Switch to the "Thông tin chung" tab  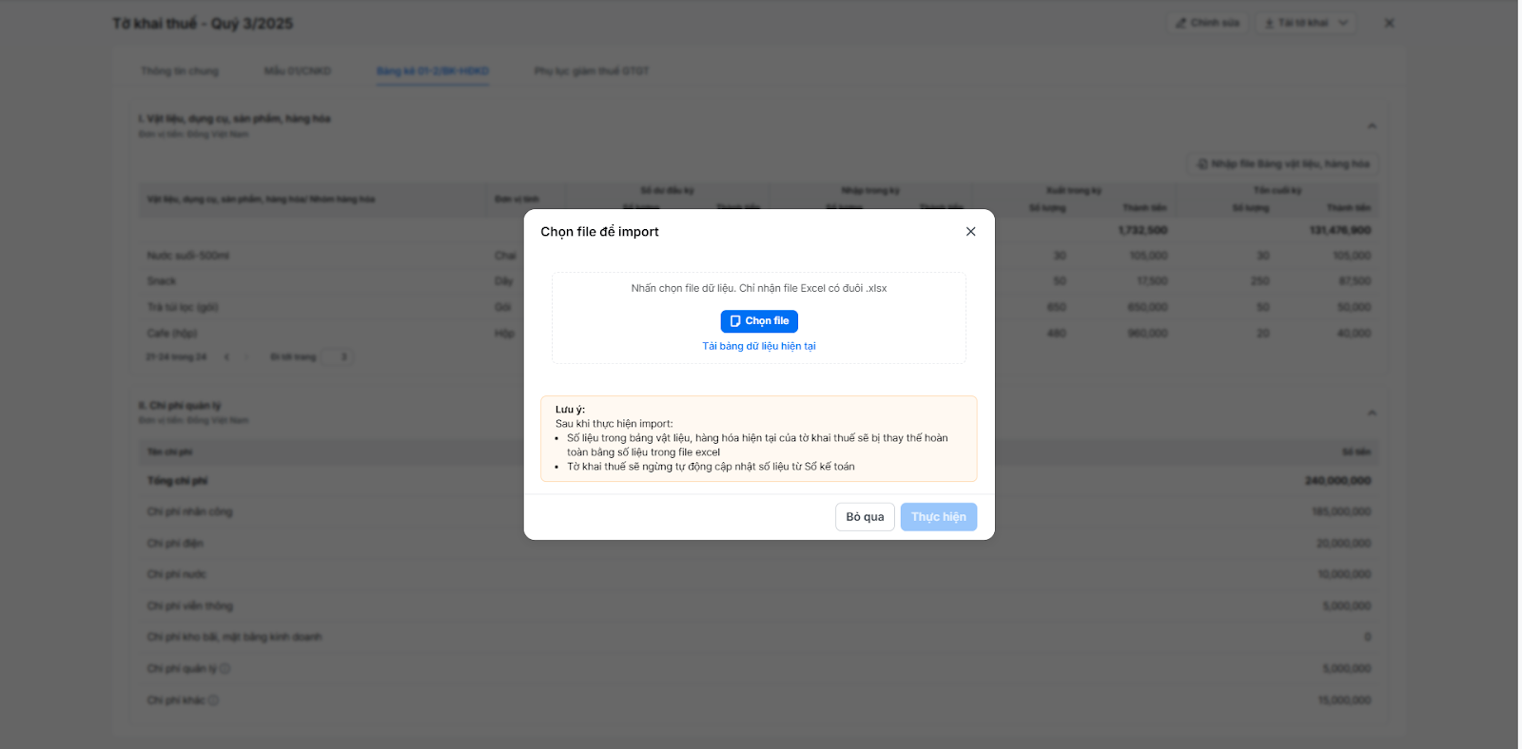click(x=180, y=71)
